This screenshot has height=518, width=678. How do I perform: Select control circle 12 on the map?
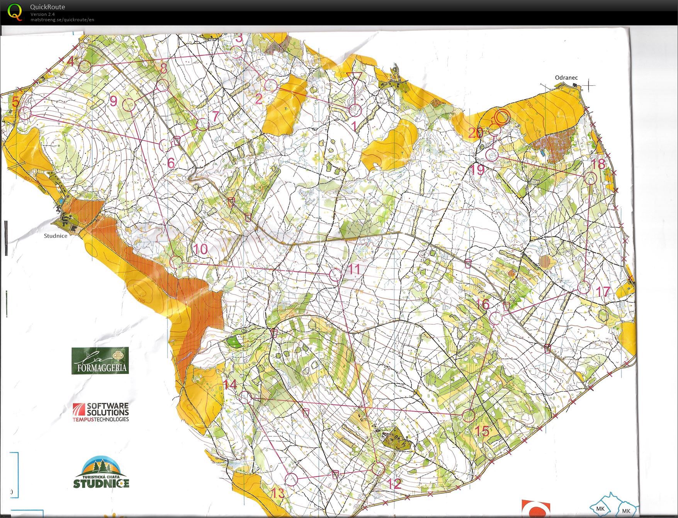(x=379, y=469)
